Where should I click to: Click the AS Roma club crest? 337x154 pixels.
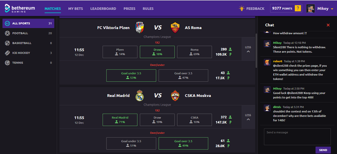[175, 28]
